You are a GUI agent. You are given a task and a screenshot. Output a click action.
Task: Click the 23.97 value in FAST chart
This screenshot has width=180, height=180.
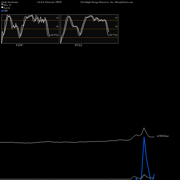(53, 35)
